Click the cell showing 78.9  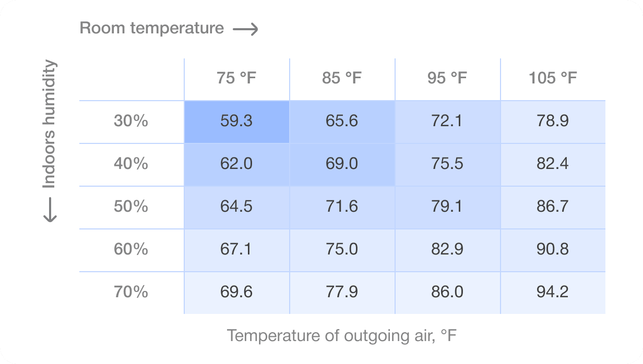click(x=553, y=122)
